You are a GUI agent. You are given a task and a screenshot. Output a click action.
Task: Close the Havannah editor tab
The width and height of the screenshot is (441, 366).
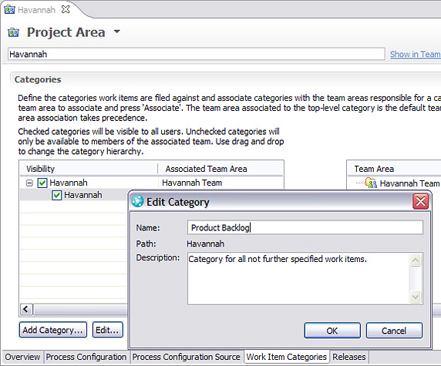(66, 9)
